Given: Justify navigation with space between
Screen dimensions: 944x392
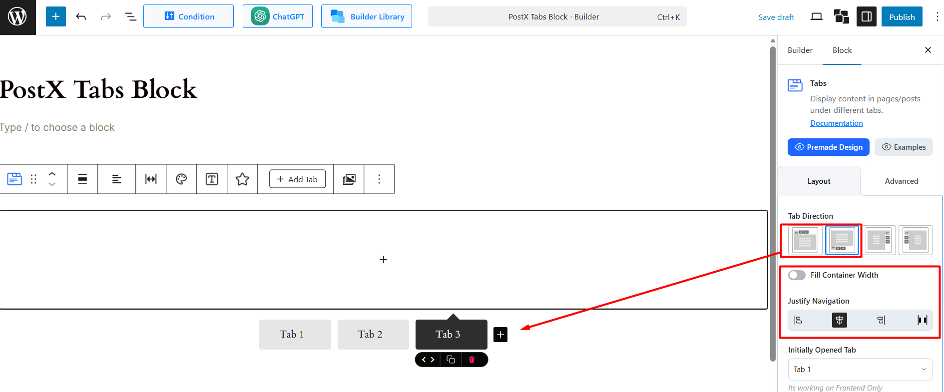Looking at the screenshot, I should 922,320.
